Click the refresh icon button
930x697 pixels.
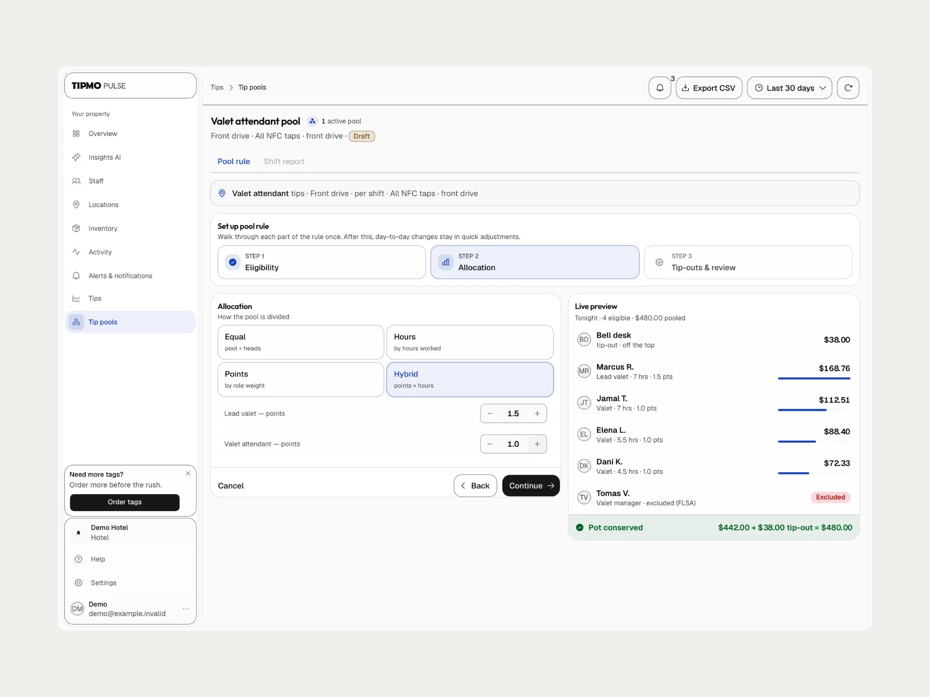[848, 88]
